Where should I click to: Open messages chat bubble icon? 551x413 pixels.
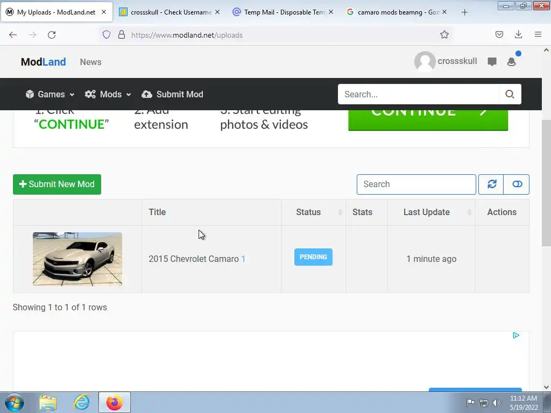coord(492,62)
